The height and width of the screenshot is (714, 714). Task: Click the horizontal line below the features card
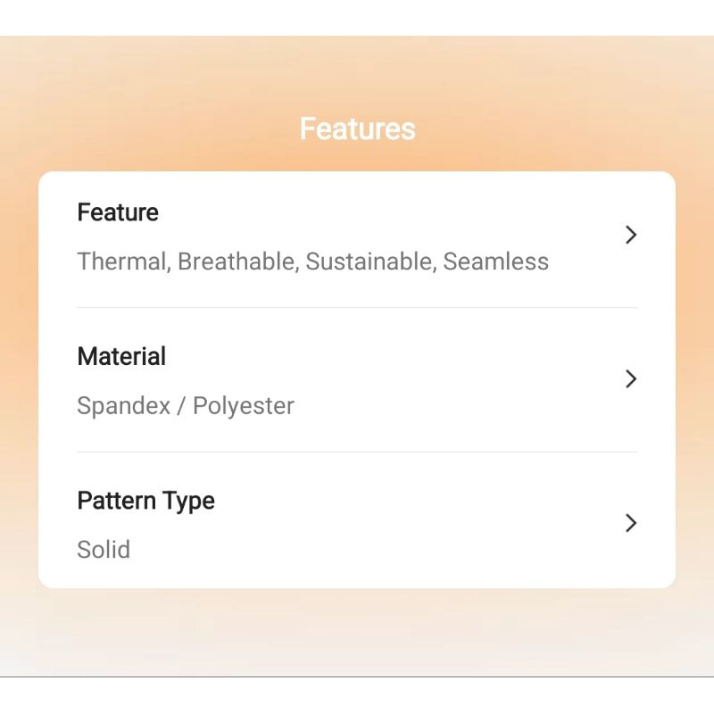click(357, 677)
